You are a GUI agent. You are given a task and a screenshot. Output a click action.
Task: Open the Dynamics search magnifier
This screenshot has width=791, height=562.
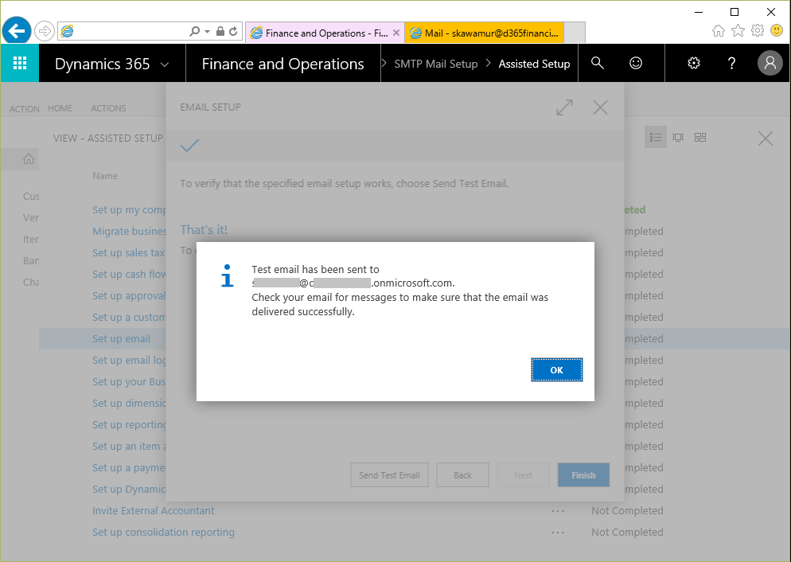pos(598,63)
